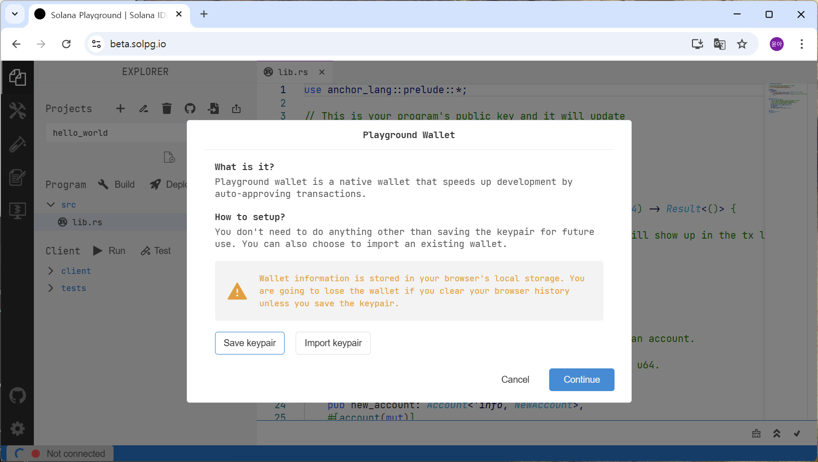Click the browser forward arrow

click(x=41, y=44)
